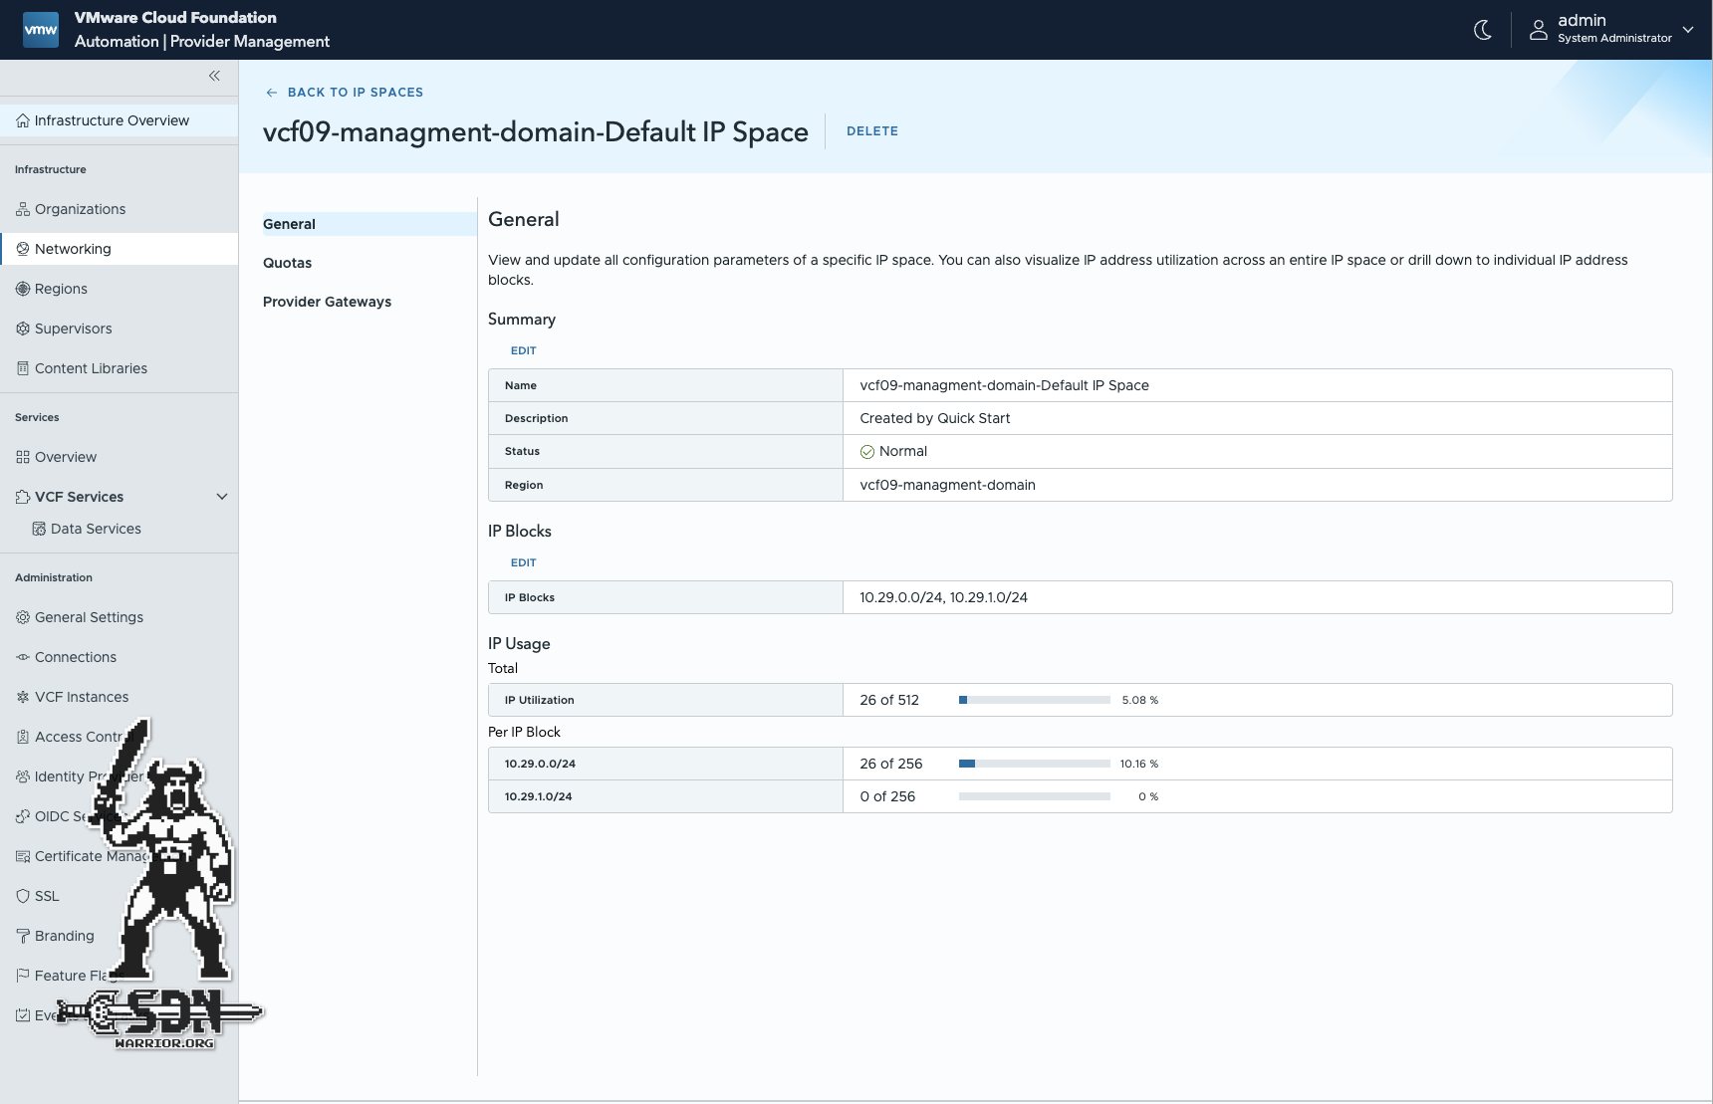Select the Regions globe icon
The image size is (1713, 1104).
[23, 289]
